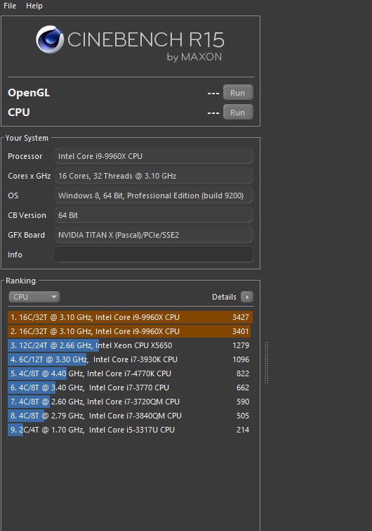Click the Cores x GHz field
This screenshot has height=531, width=372.
coord(154,176)
